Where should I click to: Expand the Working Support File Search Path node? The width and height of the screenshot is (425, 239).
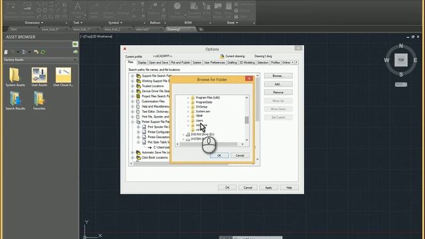tap(133, 81)
